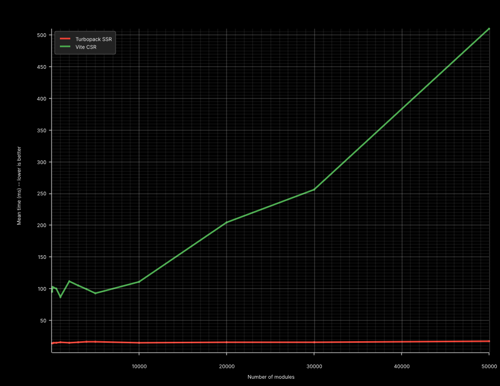Click the y-axis tick label 500
Screen dimensions: 500x386
[x=42, y=35]
